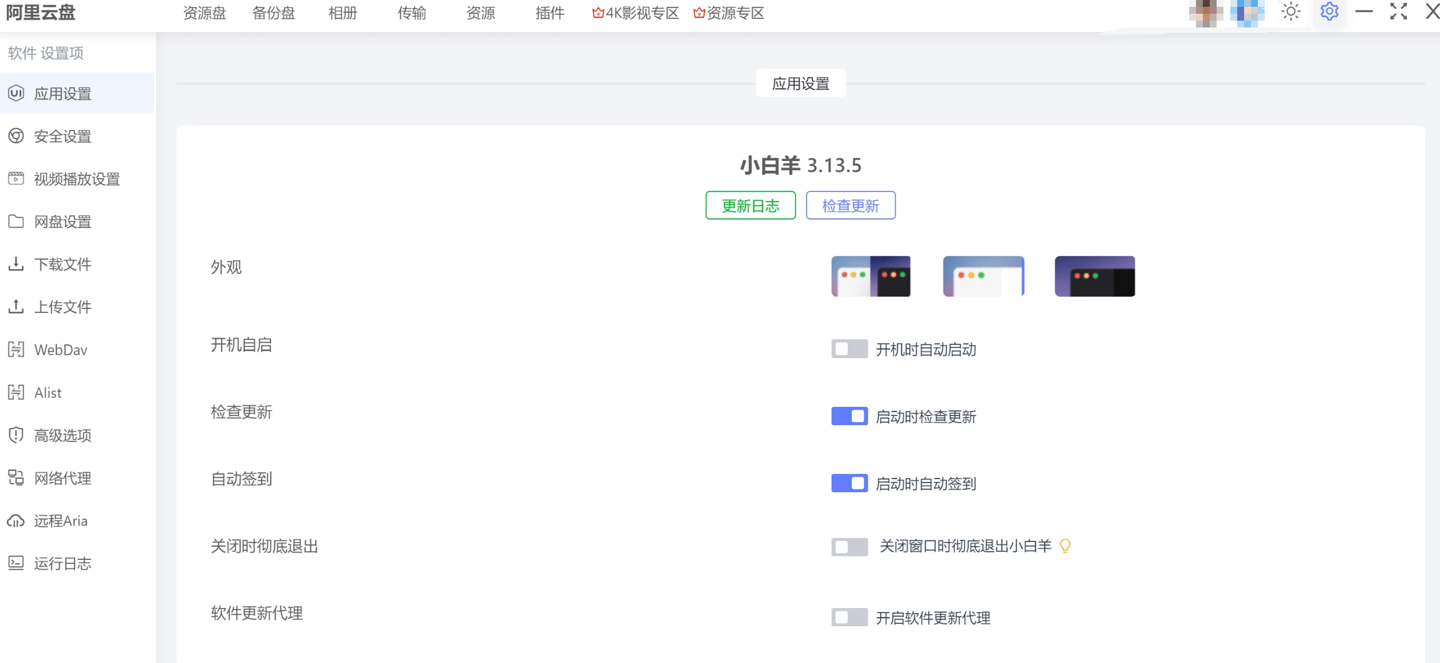
Task: Open the 资源盘 tab
Action: click(204, 13)
